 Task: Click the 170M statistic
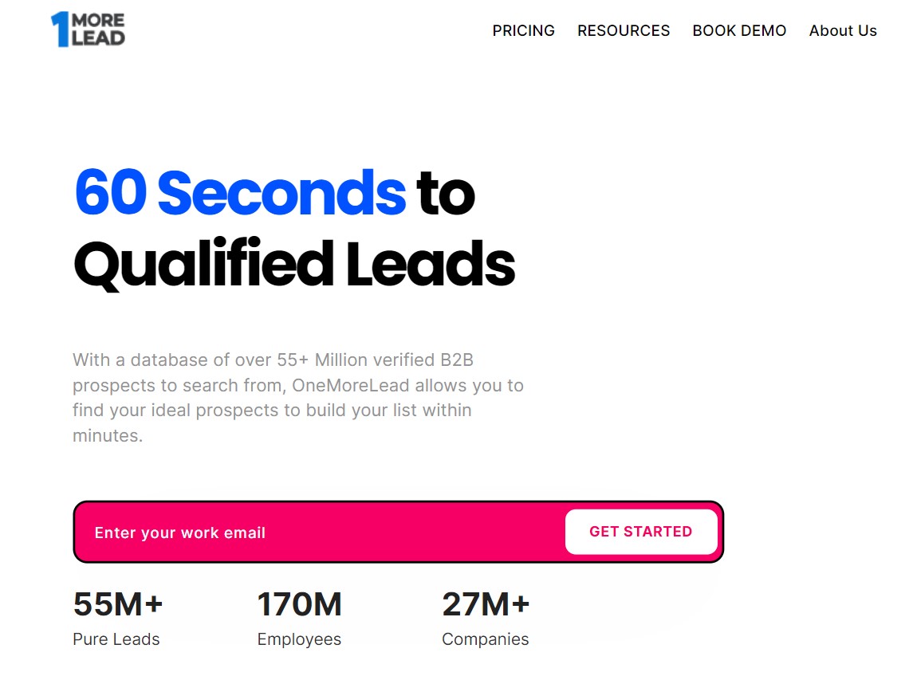(299, 603)
